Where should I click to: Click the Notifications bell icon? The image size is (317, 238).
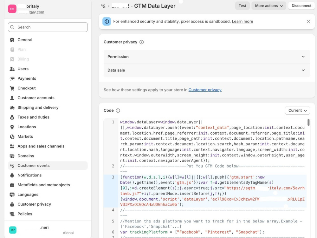(x=12, y=175)
